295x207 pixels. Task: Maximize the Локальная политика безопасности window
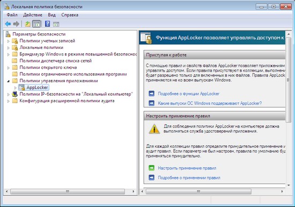pyautogui.click(x=274, y=6)
